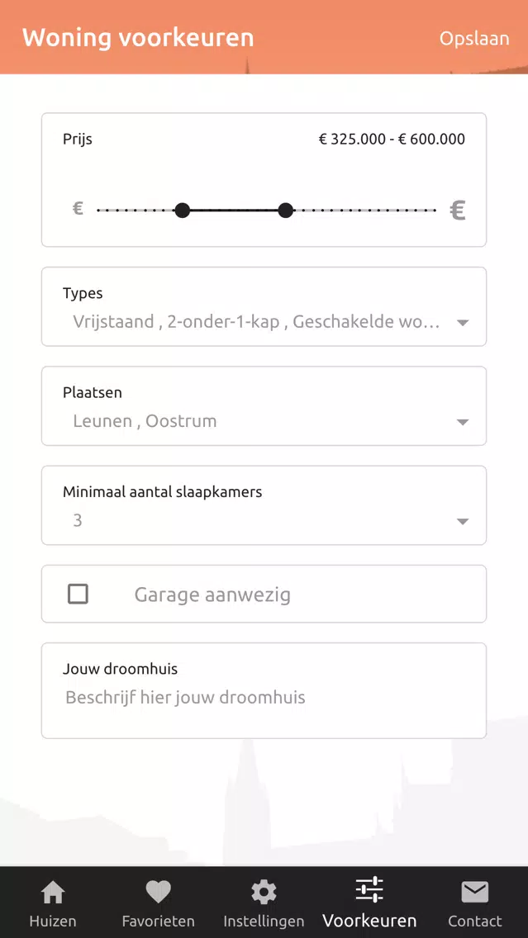Open the Contact envelope icon
Screen dimensions: 528x938
(x=475, y=893)
